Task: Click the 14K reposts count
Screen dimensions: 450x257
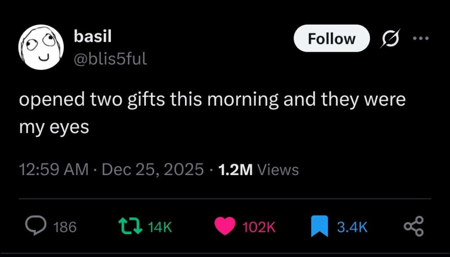Action: coord(160,227)
